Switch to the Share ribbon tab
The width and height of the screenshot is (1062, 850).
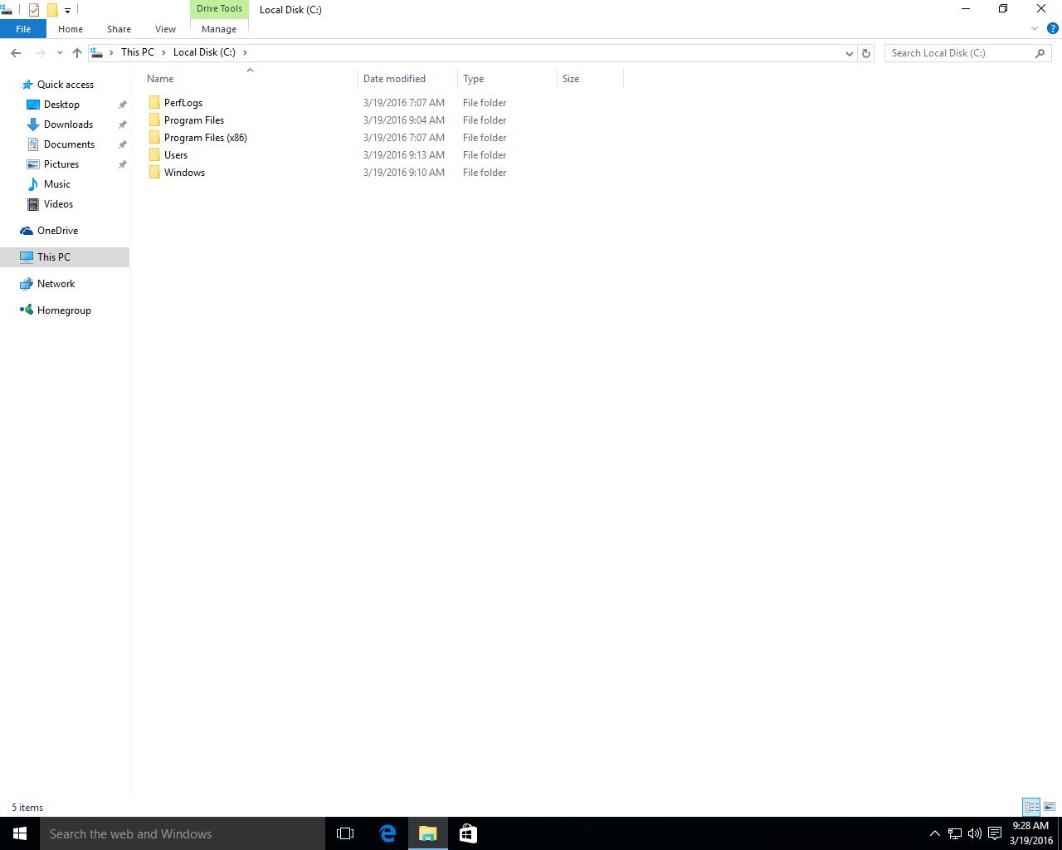click(x=119, y=29)
